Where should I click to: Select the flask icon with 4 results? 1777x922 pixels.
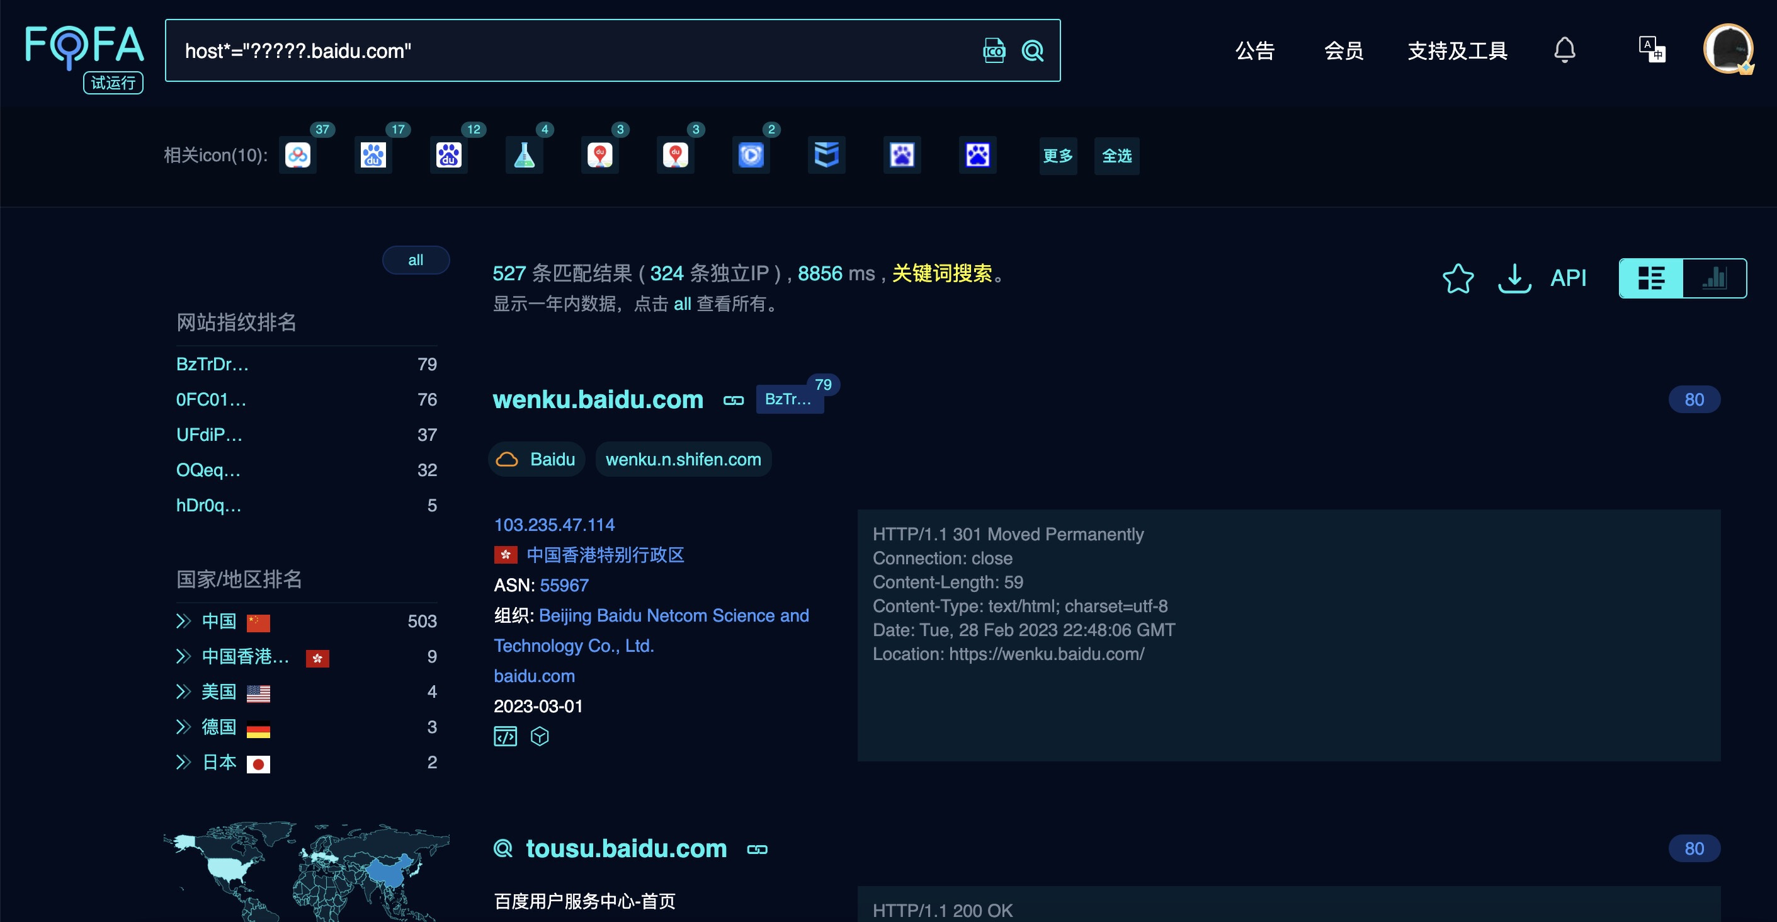pos(525,156)
